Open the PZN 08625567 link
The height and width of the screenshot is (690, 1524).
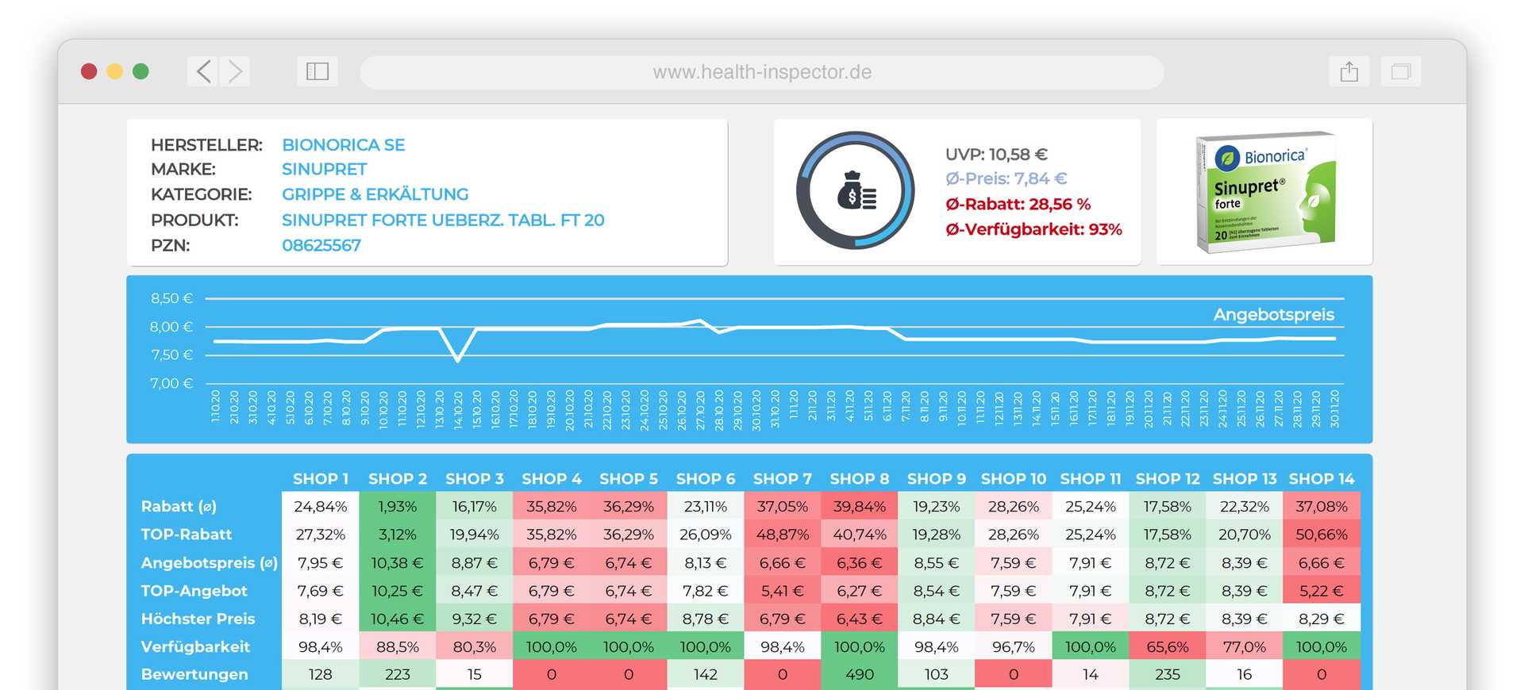(x=321, y=245)
